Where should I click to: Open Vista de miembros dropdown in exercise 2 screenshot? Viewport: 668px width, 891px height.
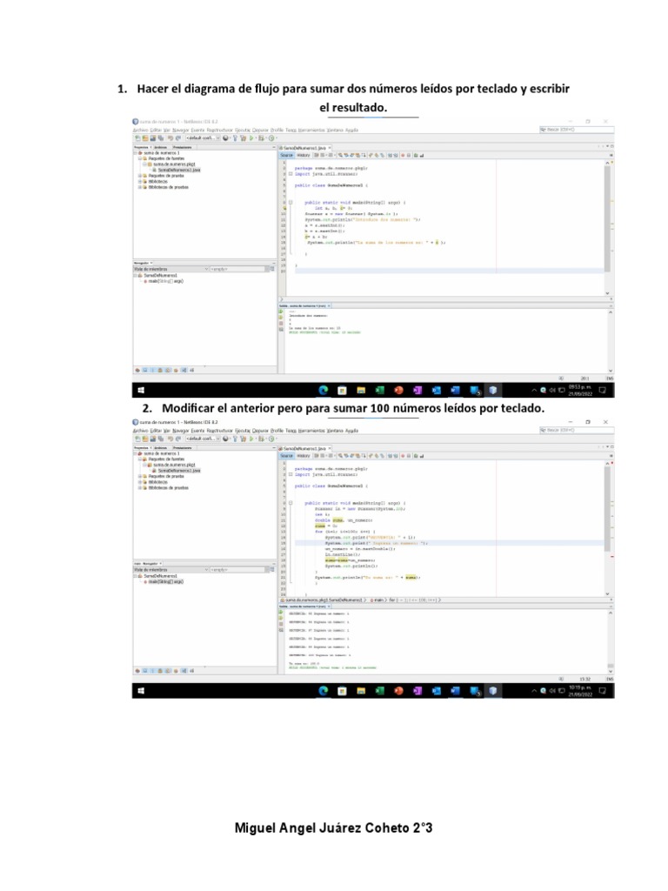(x=171, y=569)
